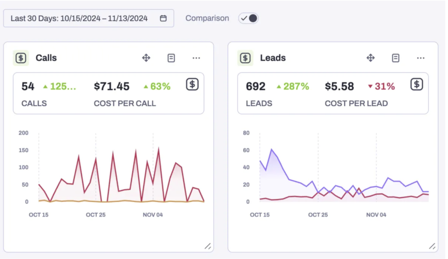Click OCT 15 label on Leads chart

pos(260,215)
